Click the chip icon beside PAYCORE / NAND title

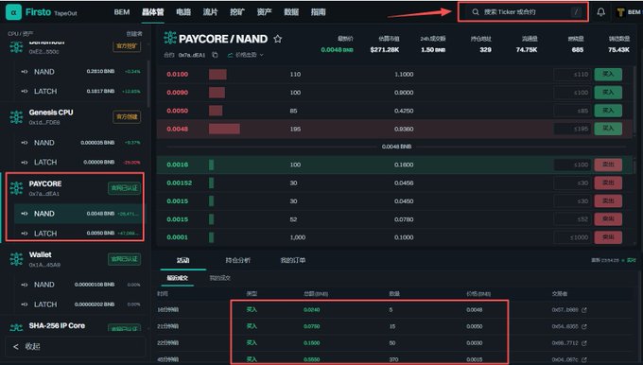(x=170, y=38)
